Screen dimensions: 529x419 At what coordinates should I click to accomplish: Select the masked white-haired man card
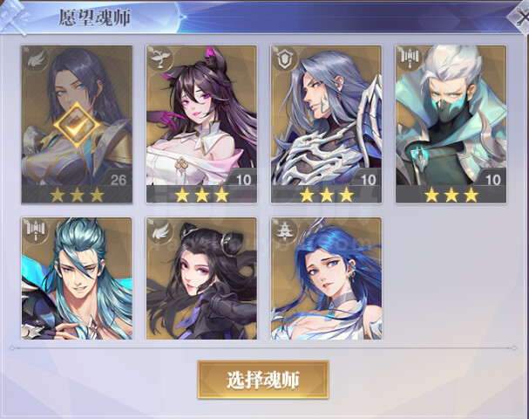[x=451, y=124]
